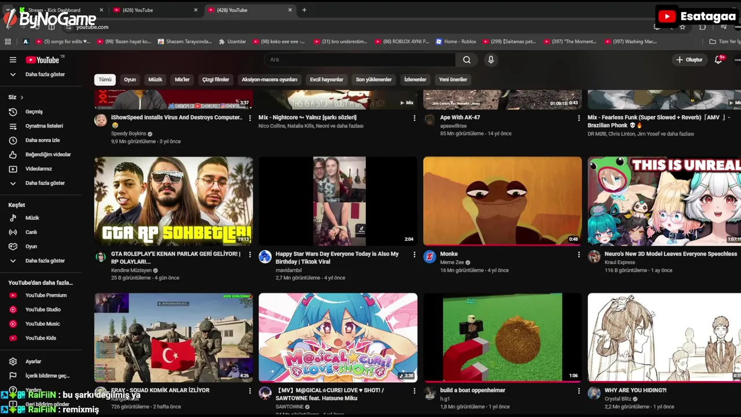Open İçerik bildirme geçmişi in sidebar
741x417 pixels.
(x=47, y=376)
